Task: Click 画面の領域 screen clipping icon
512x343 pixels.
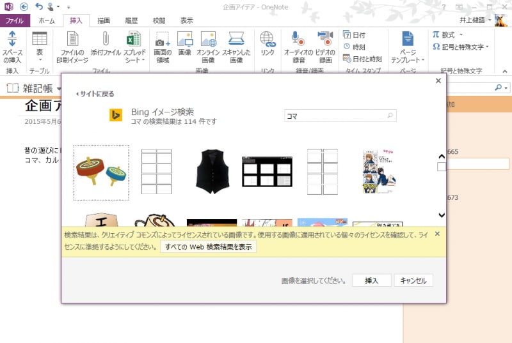Action: (163, 39)
